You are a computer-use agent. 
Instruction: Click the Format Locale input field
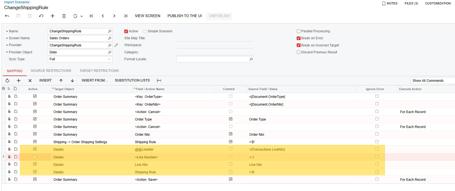point(213,59)
